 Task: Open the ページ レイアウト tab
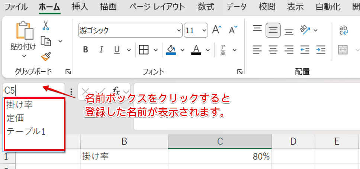tap(157, 7)
